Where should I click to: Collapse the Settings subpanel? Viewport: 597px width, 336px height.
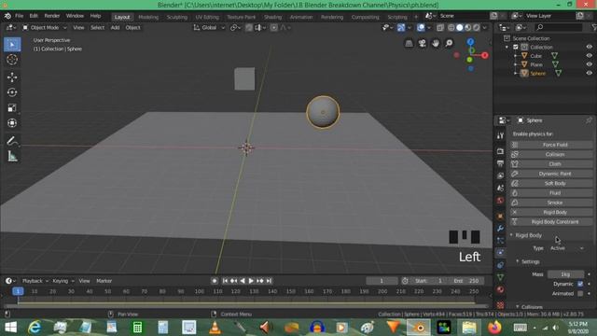pos(528,261)
